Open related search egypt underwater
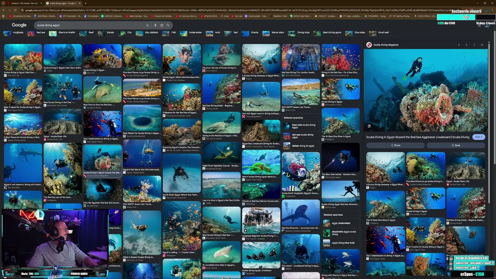 click(341, 223)
